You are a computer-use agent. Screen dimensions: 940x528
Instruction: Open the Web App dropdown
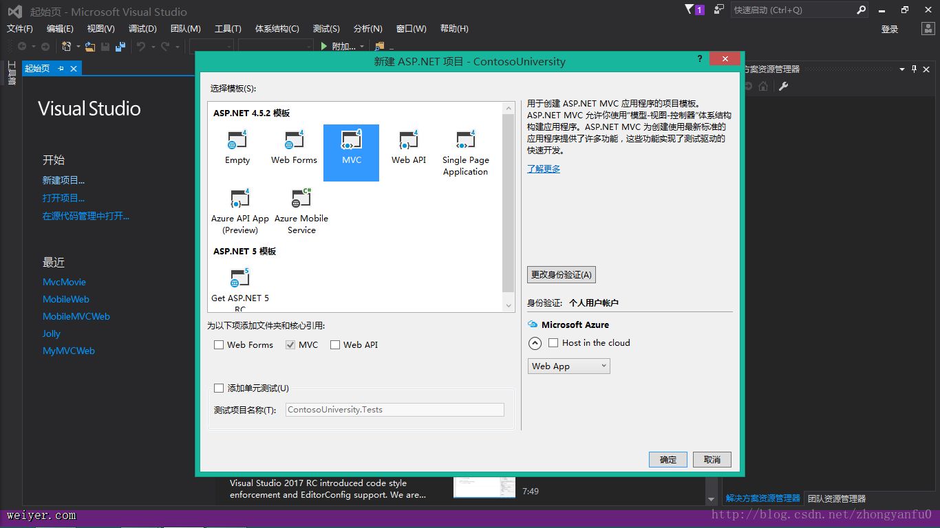coord(569,366)
